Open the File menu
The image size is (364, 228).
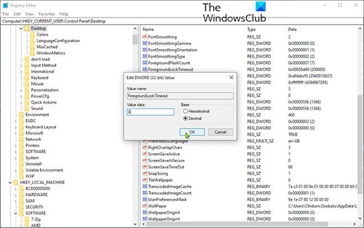(6, 14)
